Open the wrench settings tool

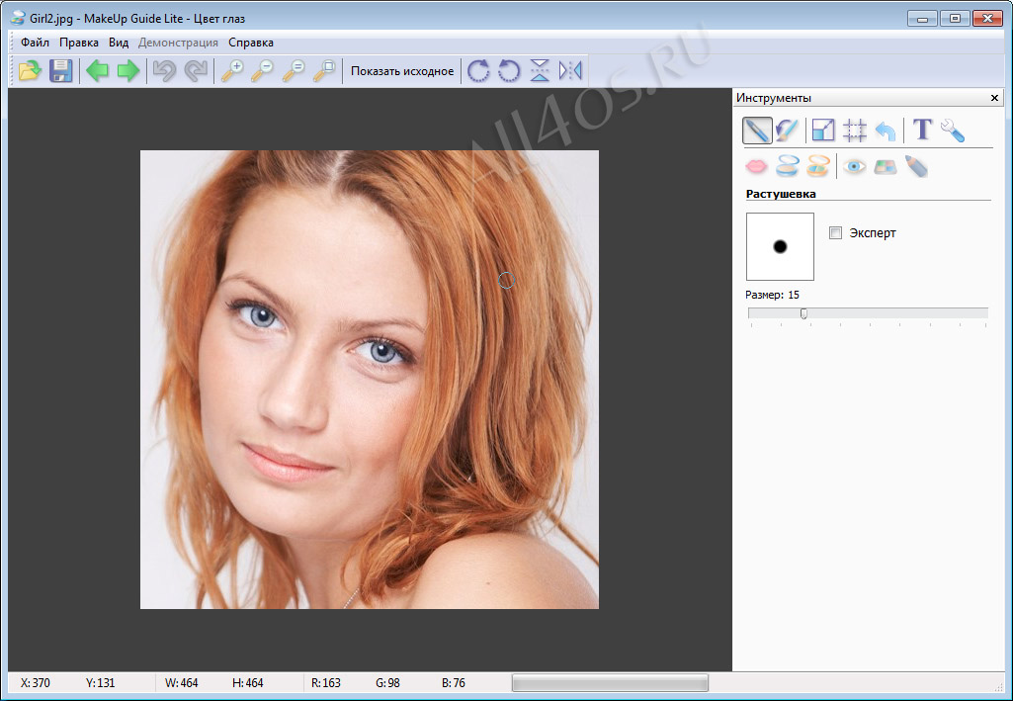(953, 130)
